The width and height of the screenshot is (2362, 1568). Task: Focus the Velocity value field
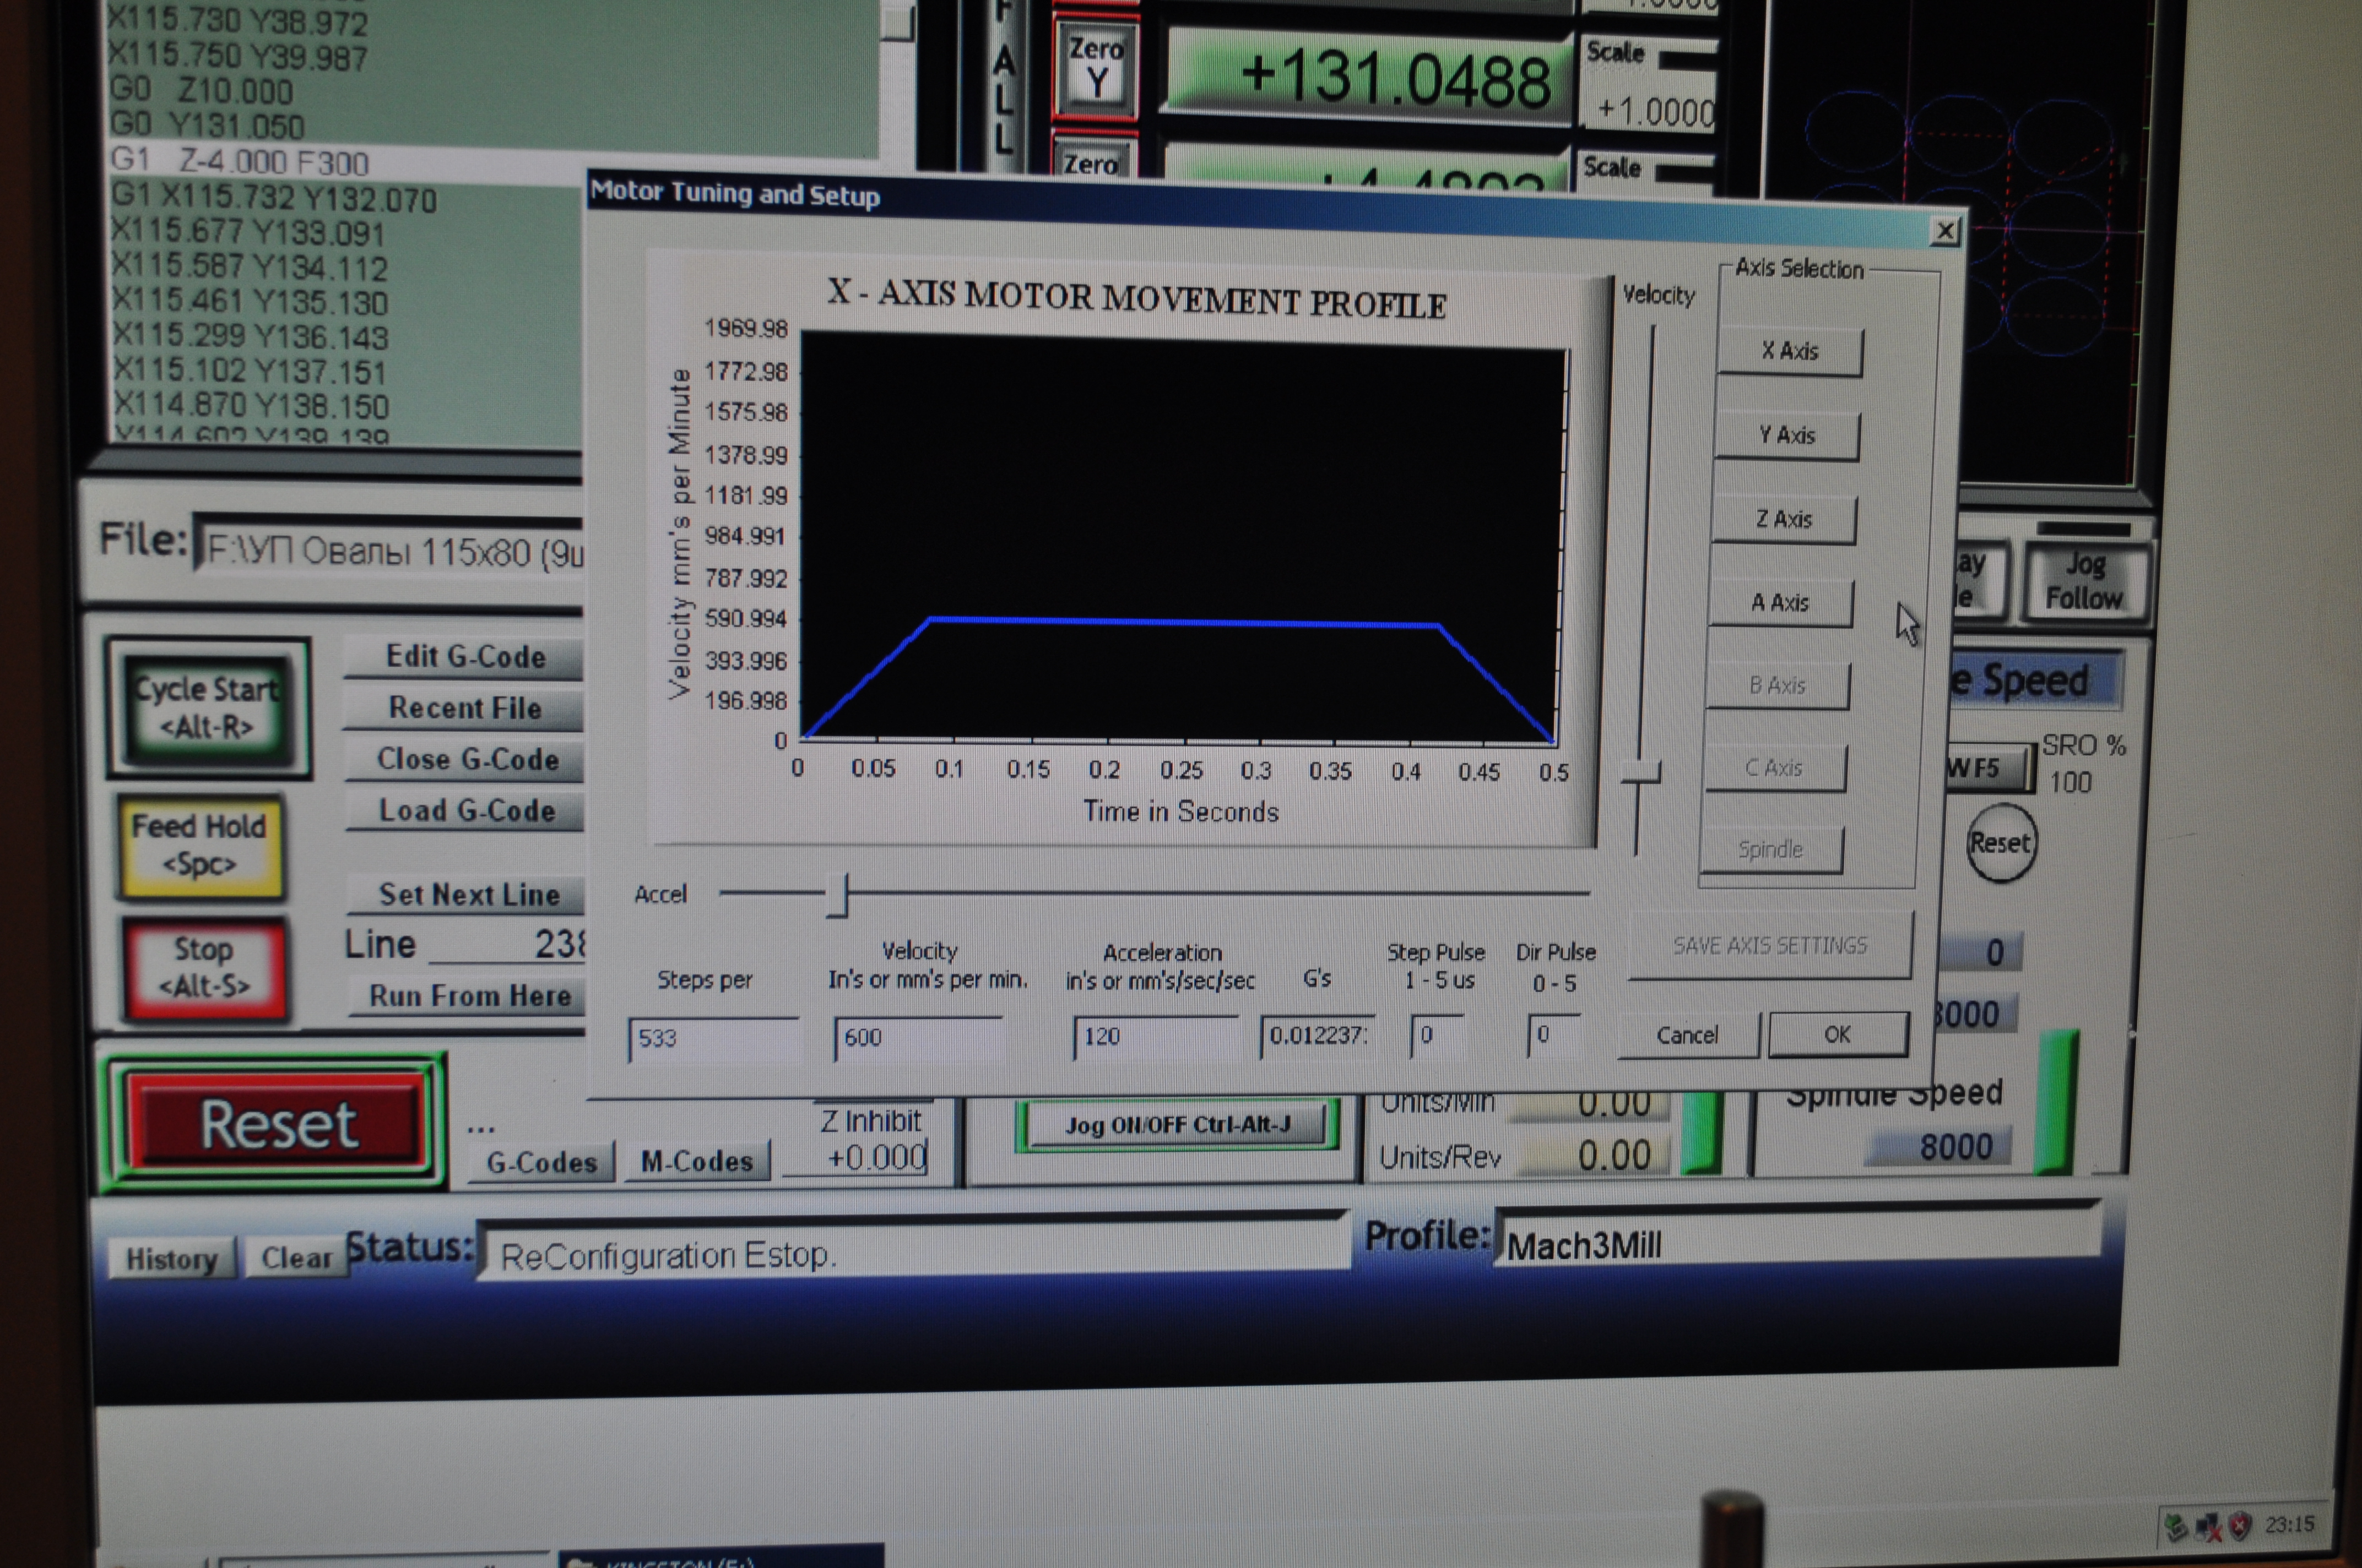(x=917, y=1037)
